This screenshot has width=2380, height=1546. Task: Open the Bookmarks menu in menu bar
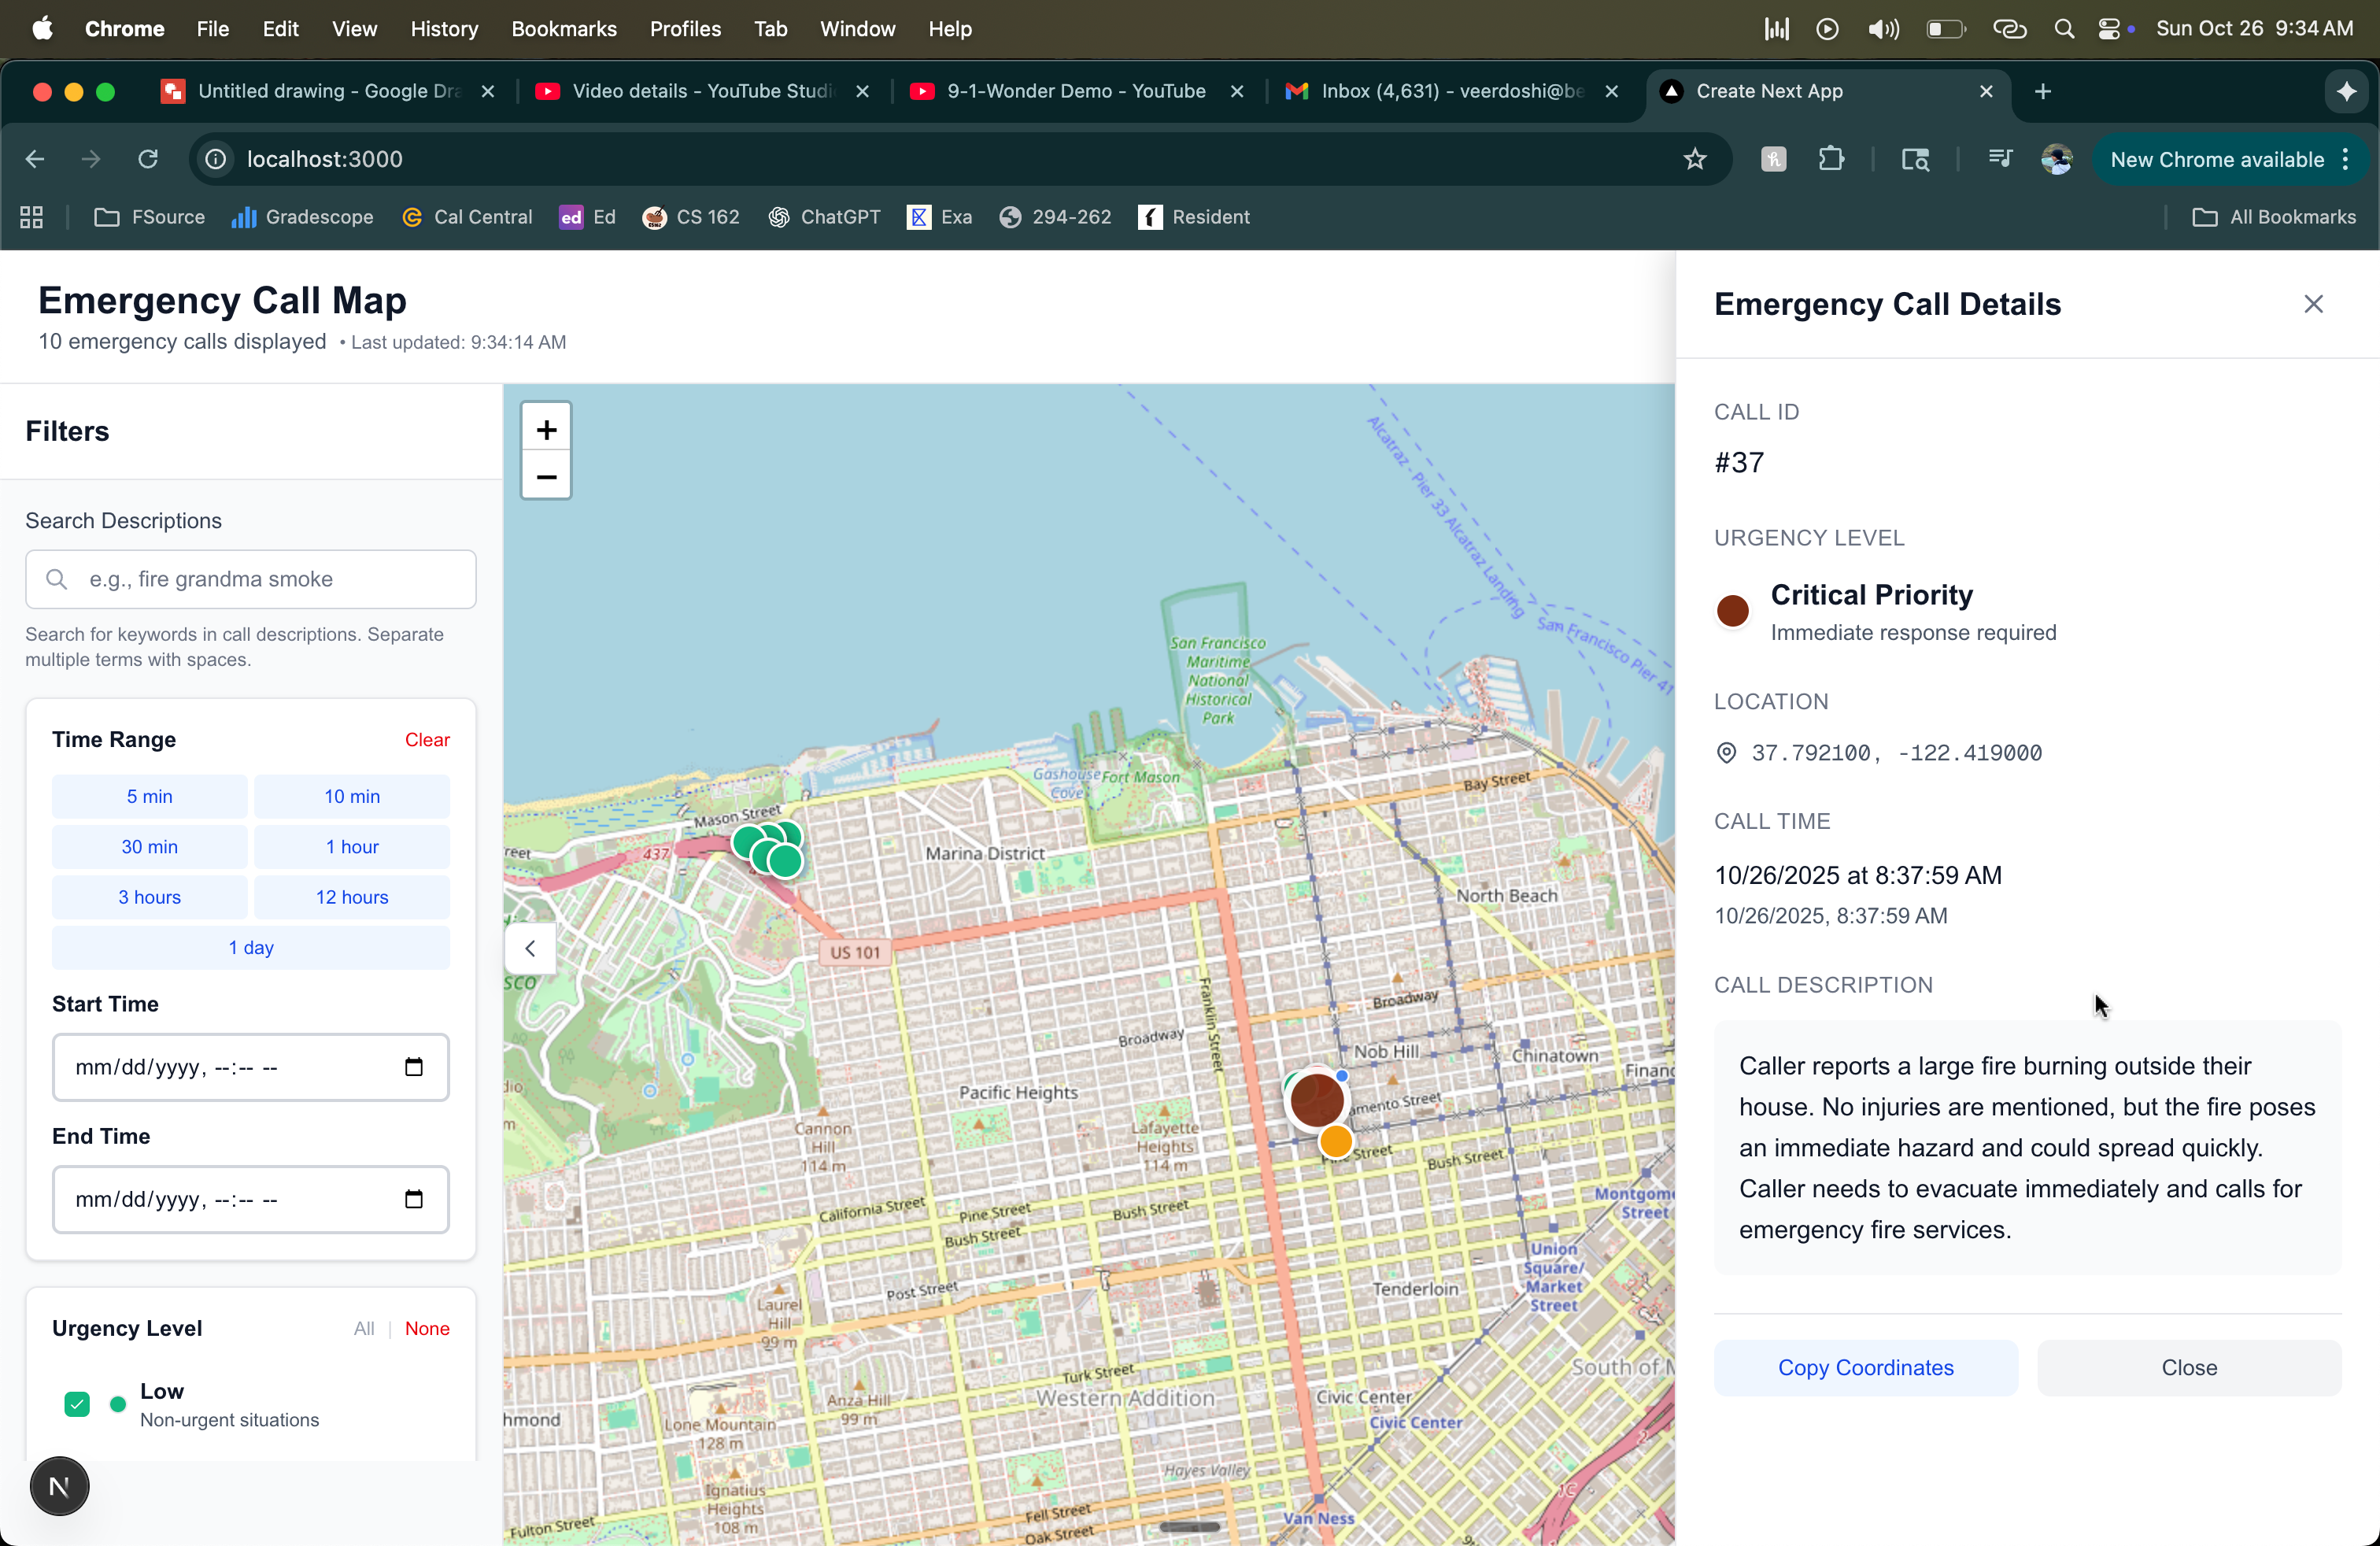563,29
